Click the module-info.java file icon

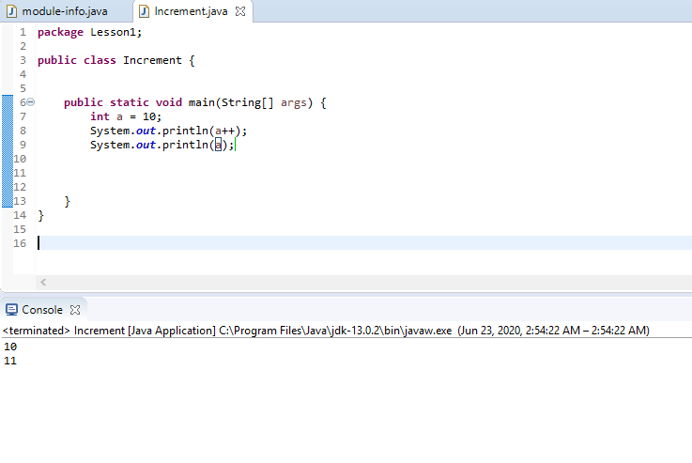click(12, 11)
